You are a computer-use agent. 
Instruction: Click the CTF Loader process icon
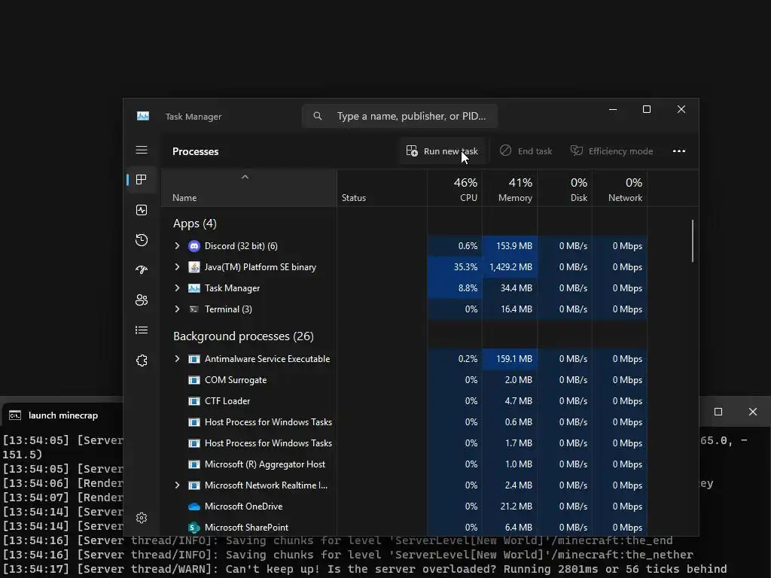(194, 401)
